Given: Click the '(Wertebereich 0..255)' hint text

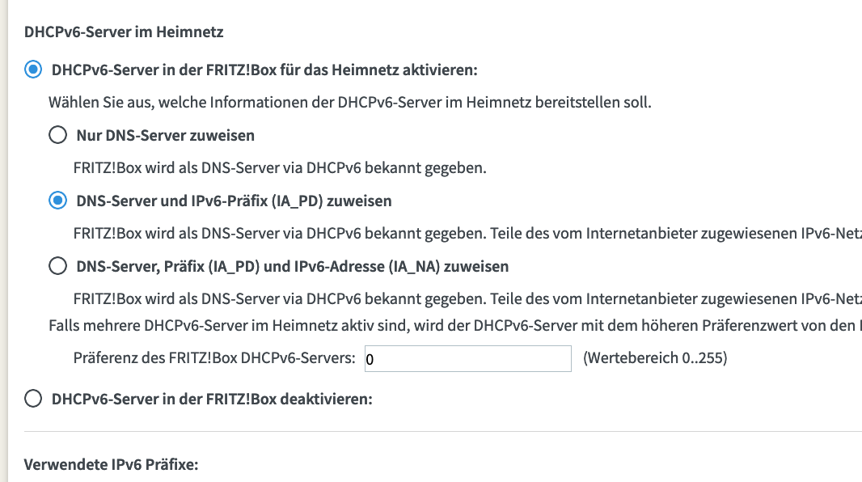Looking at the screenshot, I should 655,357.
